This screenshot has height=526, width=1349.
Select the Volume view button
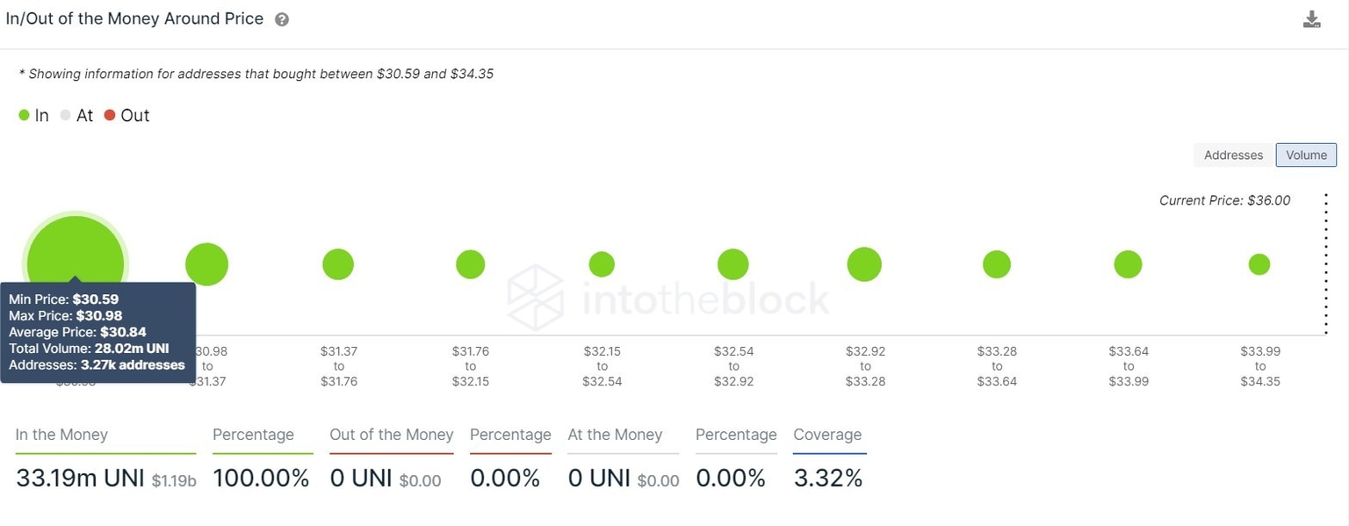pyautogui.click(x=1306, y=155)
